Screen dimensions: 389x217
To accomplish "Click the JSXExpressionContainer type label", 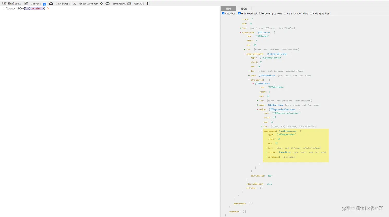I will point(282,110).
